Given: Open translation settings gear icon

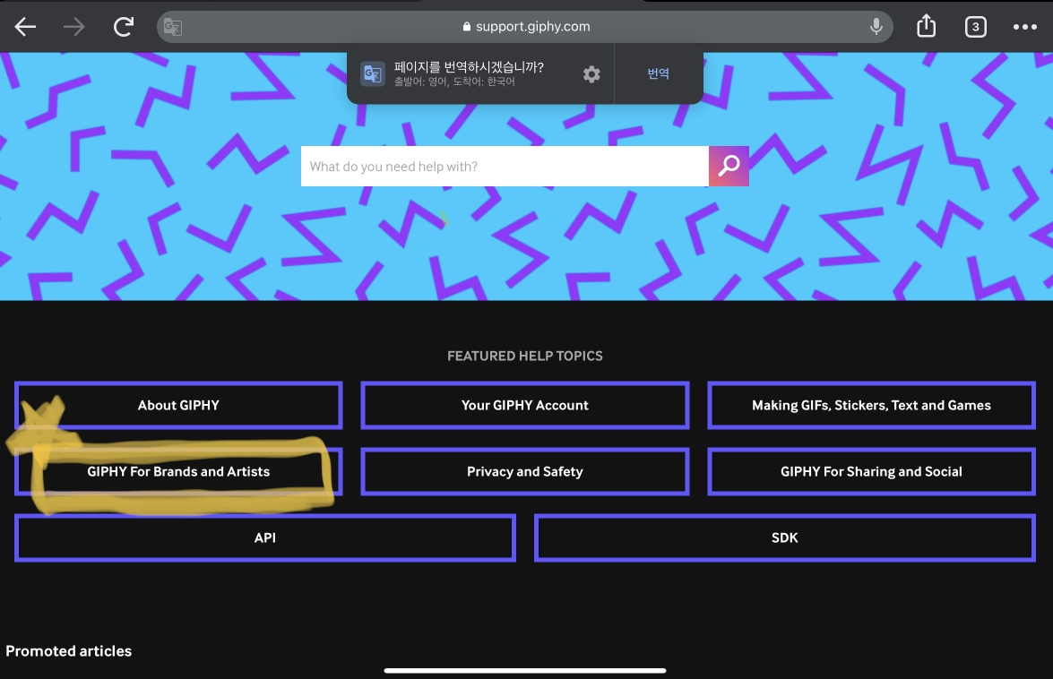Looking at the screenshot, I should pyautogui.click(x=591, y=73).
